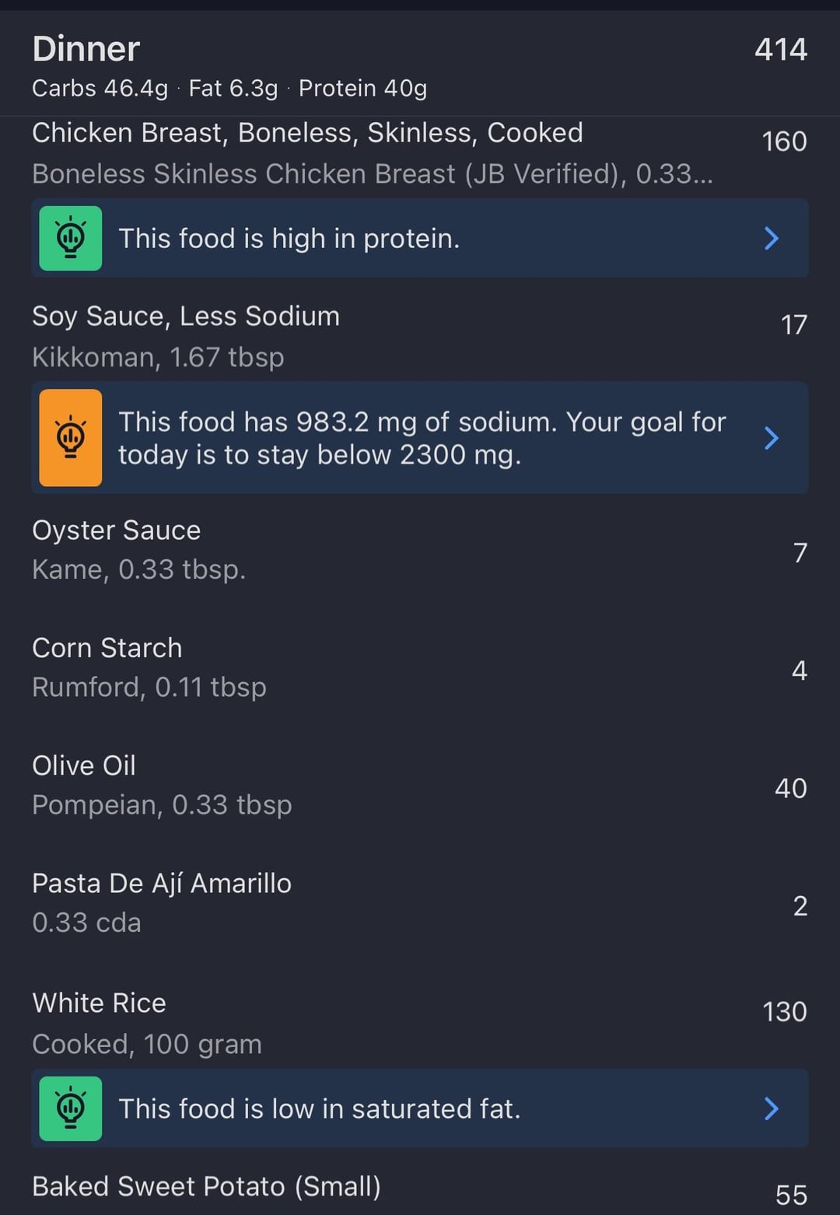Open Pasta De Ají Amarillo entry
The image size is (840, 1215).
click(x=420, y=903)
